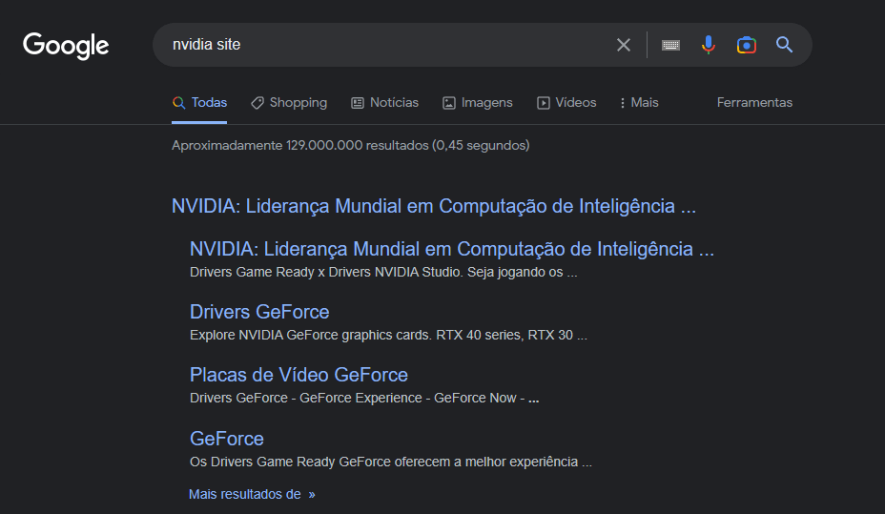Clear the search query with X
885x514 pixels.
click(x=623, y=45)
